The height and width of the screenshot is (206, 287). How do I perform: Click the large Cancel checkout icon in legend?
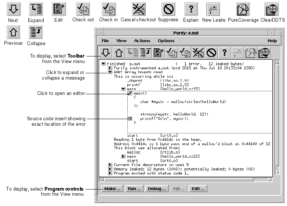(x=139, y=9)
